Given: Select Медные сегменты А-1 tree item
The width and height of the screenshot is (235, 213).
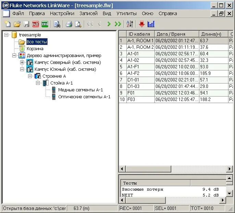Looking at the screenshot, I should 81,90.
